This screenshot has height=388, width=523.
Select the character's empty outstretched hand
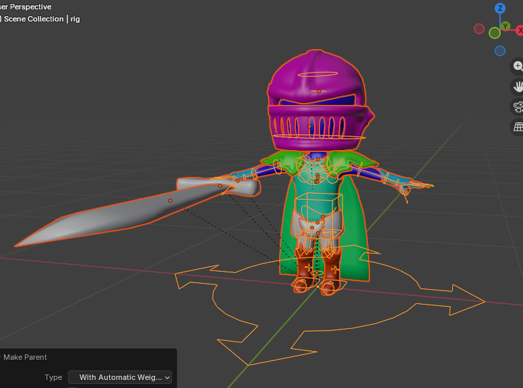point(418,184)
